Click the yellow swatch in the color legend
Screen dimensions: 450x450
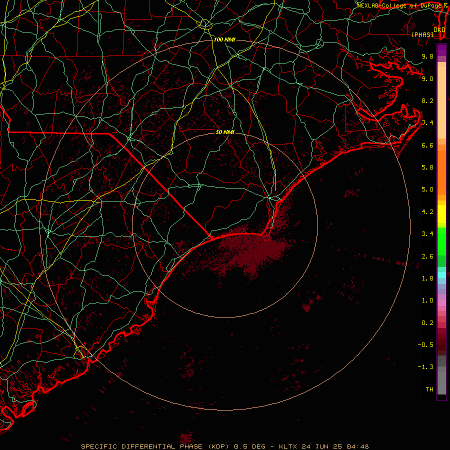(x=441, y=214)
